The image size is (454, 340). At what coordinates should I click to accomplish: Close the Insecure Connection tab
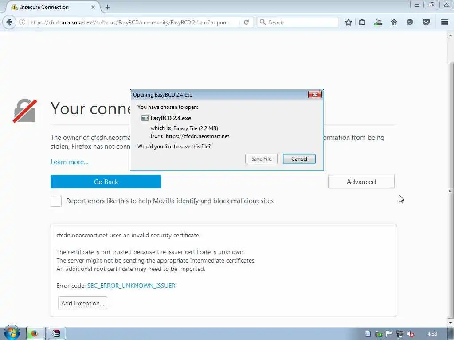pos(93,7)
